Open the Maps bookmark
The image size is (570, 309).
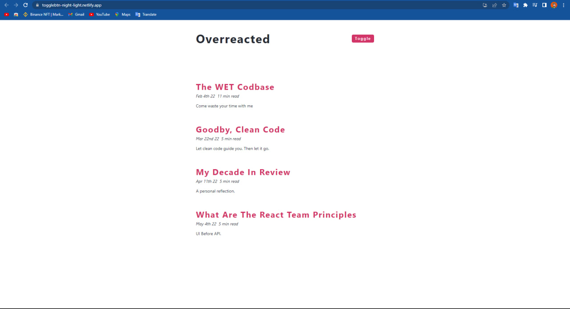122,14
